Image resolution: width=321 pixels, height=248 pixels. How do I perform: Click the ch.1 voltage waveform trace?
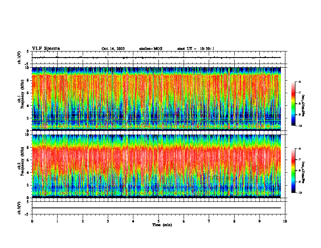point(156,58)
